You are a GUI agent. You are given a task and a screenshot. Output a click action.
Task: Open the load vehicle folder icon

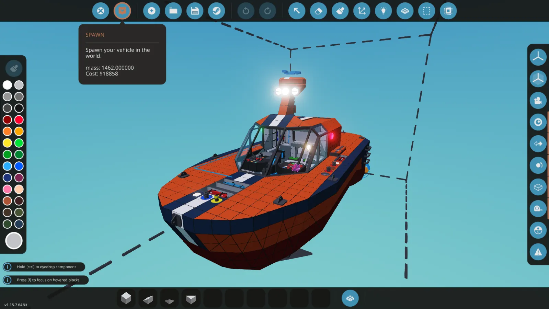(173, 11)
